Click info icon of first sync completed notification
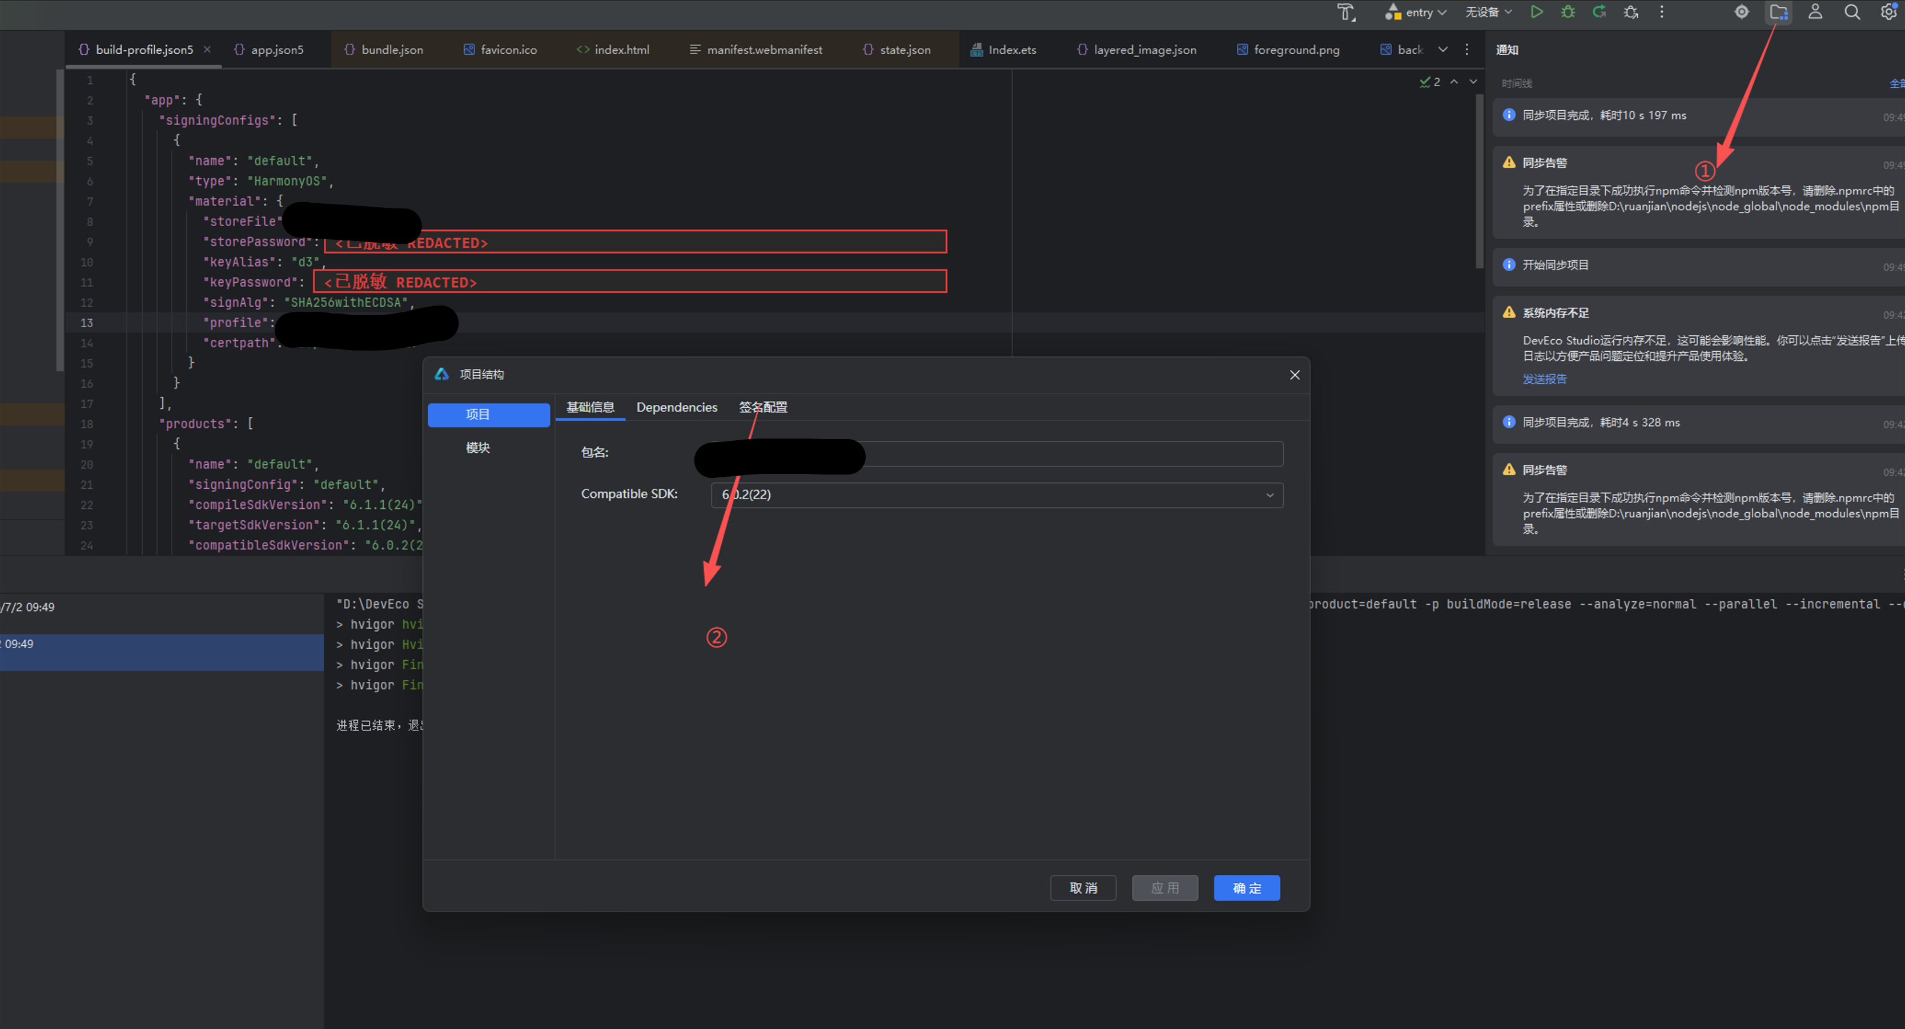Viewport: 1905px width, 1029px height. coord(1509,115)
